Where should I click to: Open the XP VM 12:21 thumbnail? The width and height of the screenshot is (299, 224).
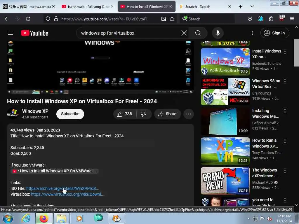[225, 151]
